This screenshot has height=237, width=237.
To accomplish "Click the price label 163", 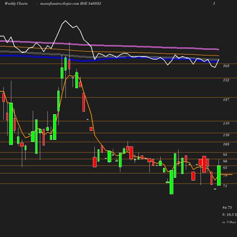I will pos(226,66).
